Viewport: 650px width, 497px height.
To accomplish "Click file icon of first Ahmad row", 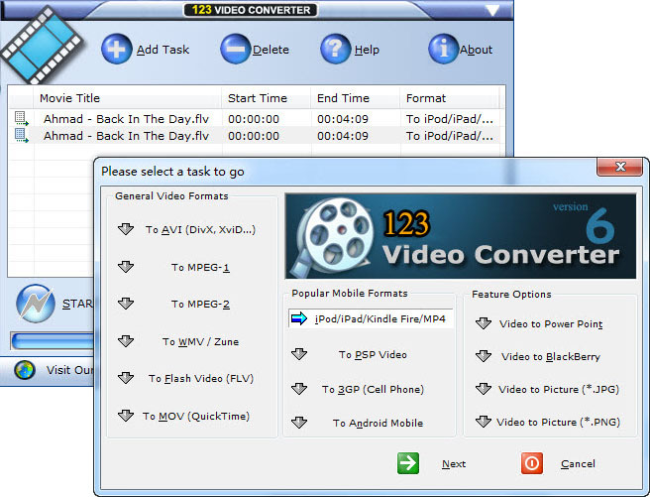I will [22, 119].
